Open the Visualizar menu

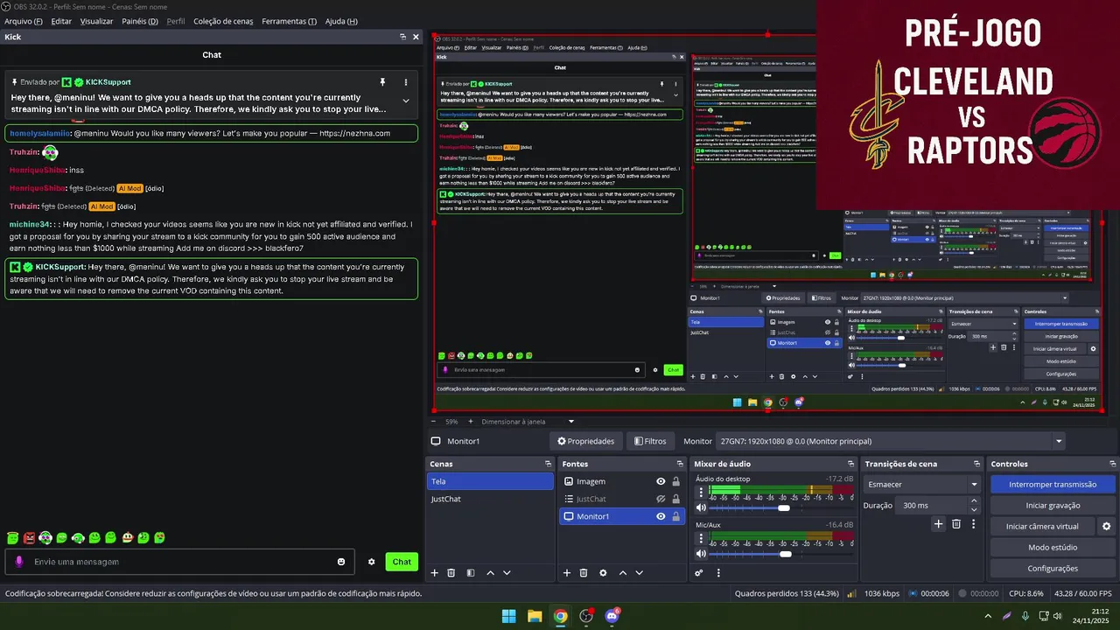click(96, 21)
